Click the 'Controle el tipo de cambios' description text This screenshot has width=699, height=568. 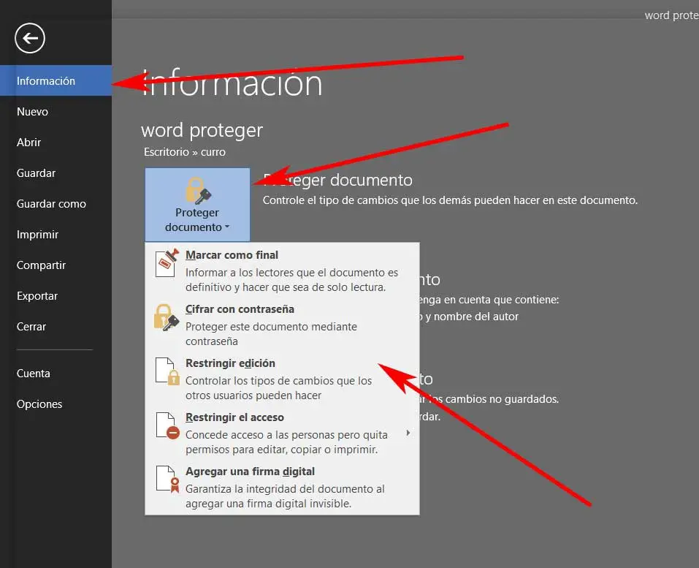pyautogui.click(x=450, y=200)
